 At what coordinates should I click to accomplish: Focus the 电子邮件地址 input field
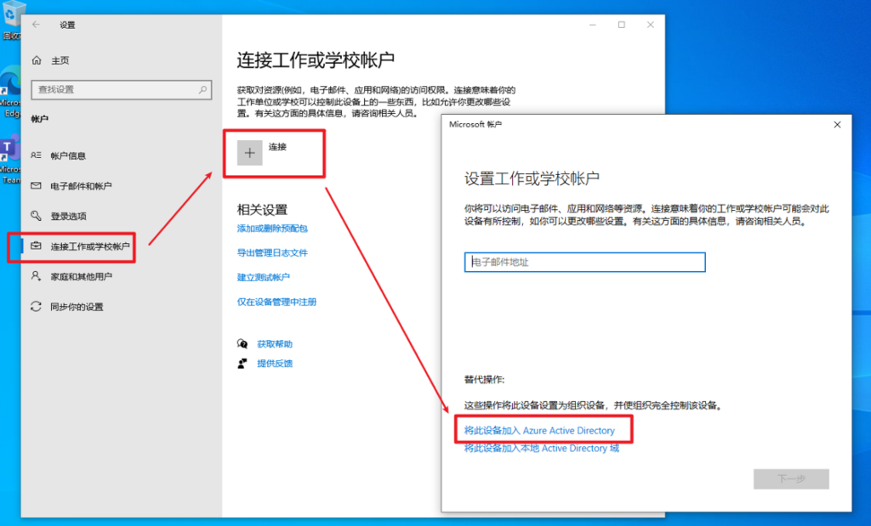click(x=585, y=263)
